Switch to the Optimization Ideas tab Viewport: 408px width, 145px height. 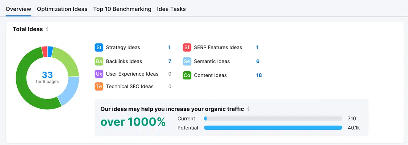pos(62,9)
